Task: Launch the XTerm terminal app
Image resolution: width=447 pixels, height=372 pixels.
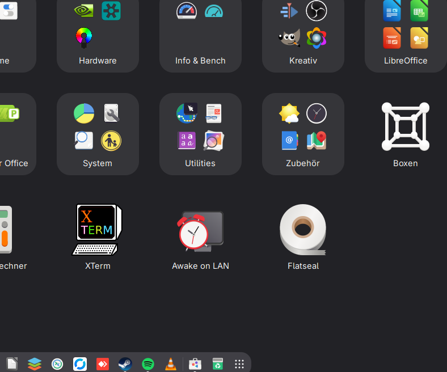Action: [98, 236]
